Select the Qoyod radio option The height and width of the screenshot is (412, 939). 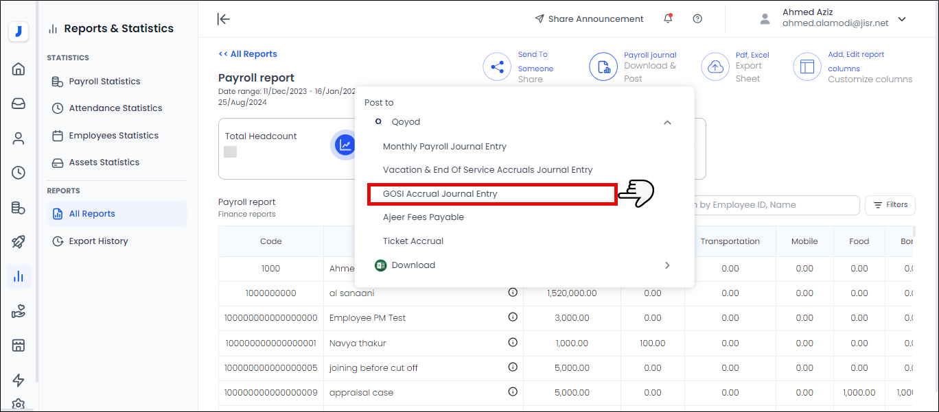(378, 122)
